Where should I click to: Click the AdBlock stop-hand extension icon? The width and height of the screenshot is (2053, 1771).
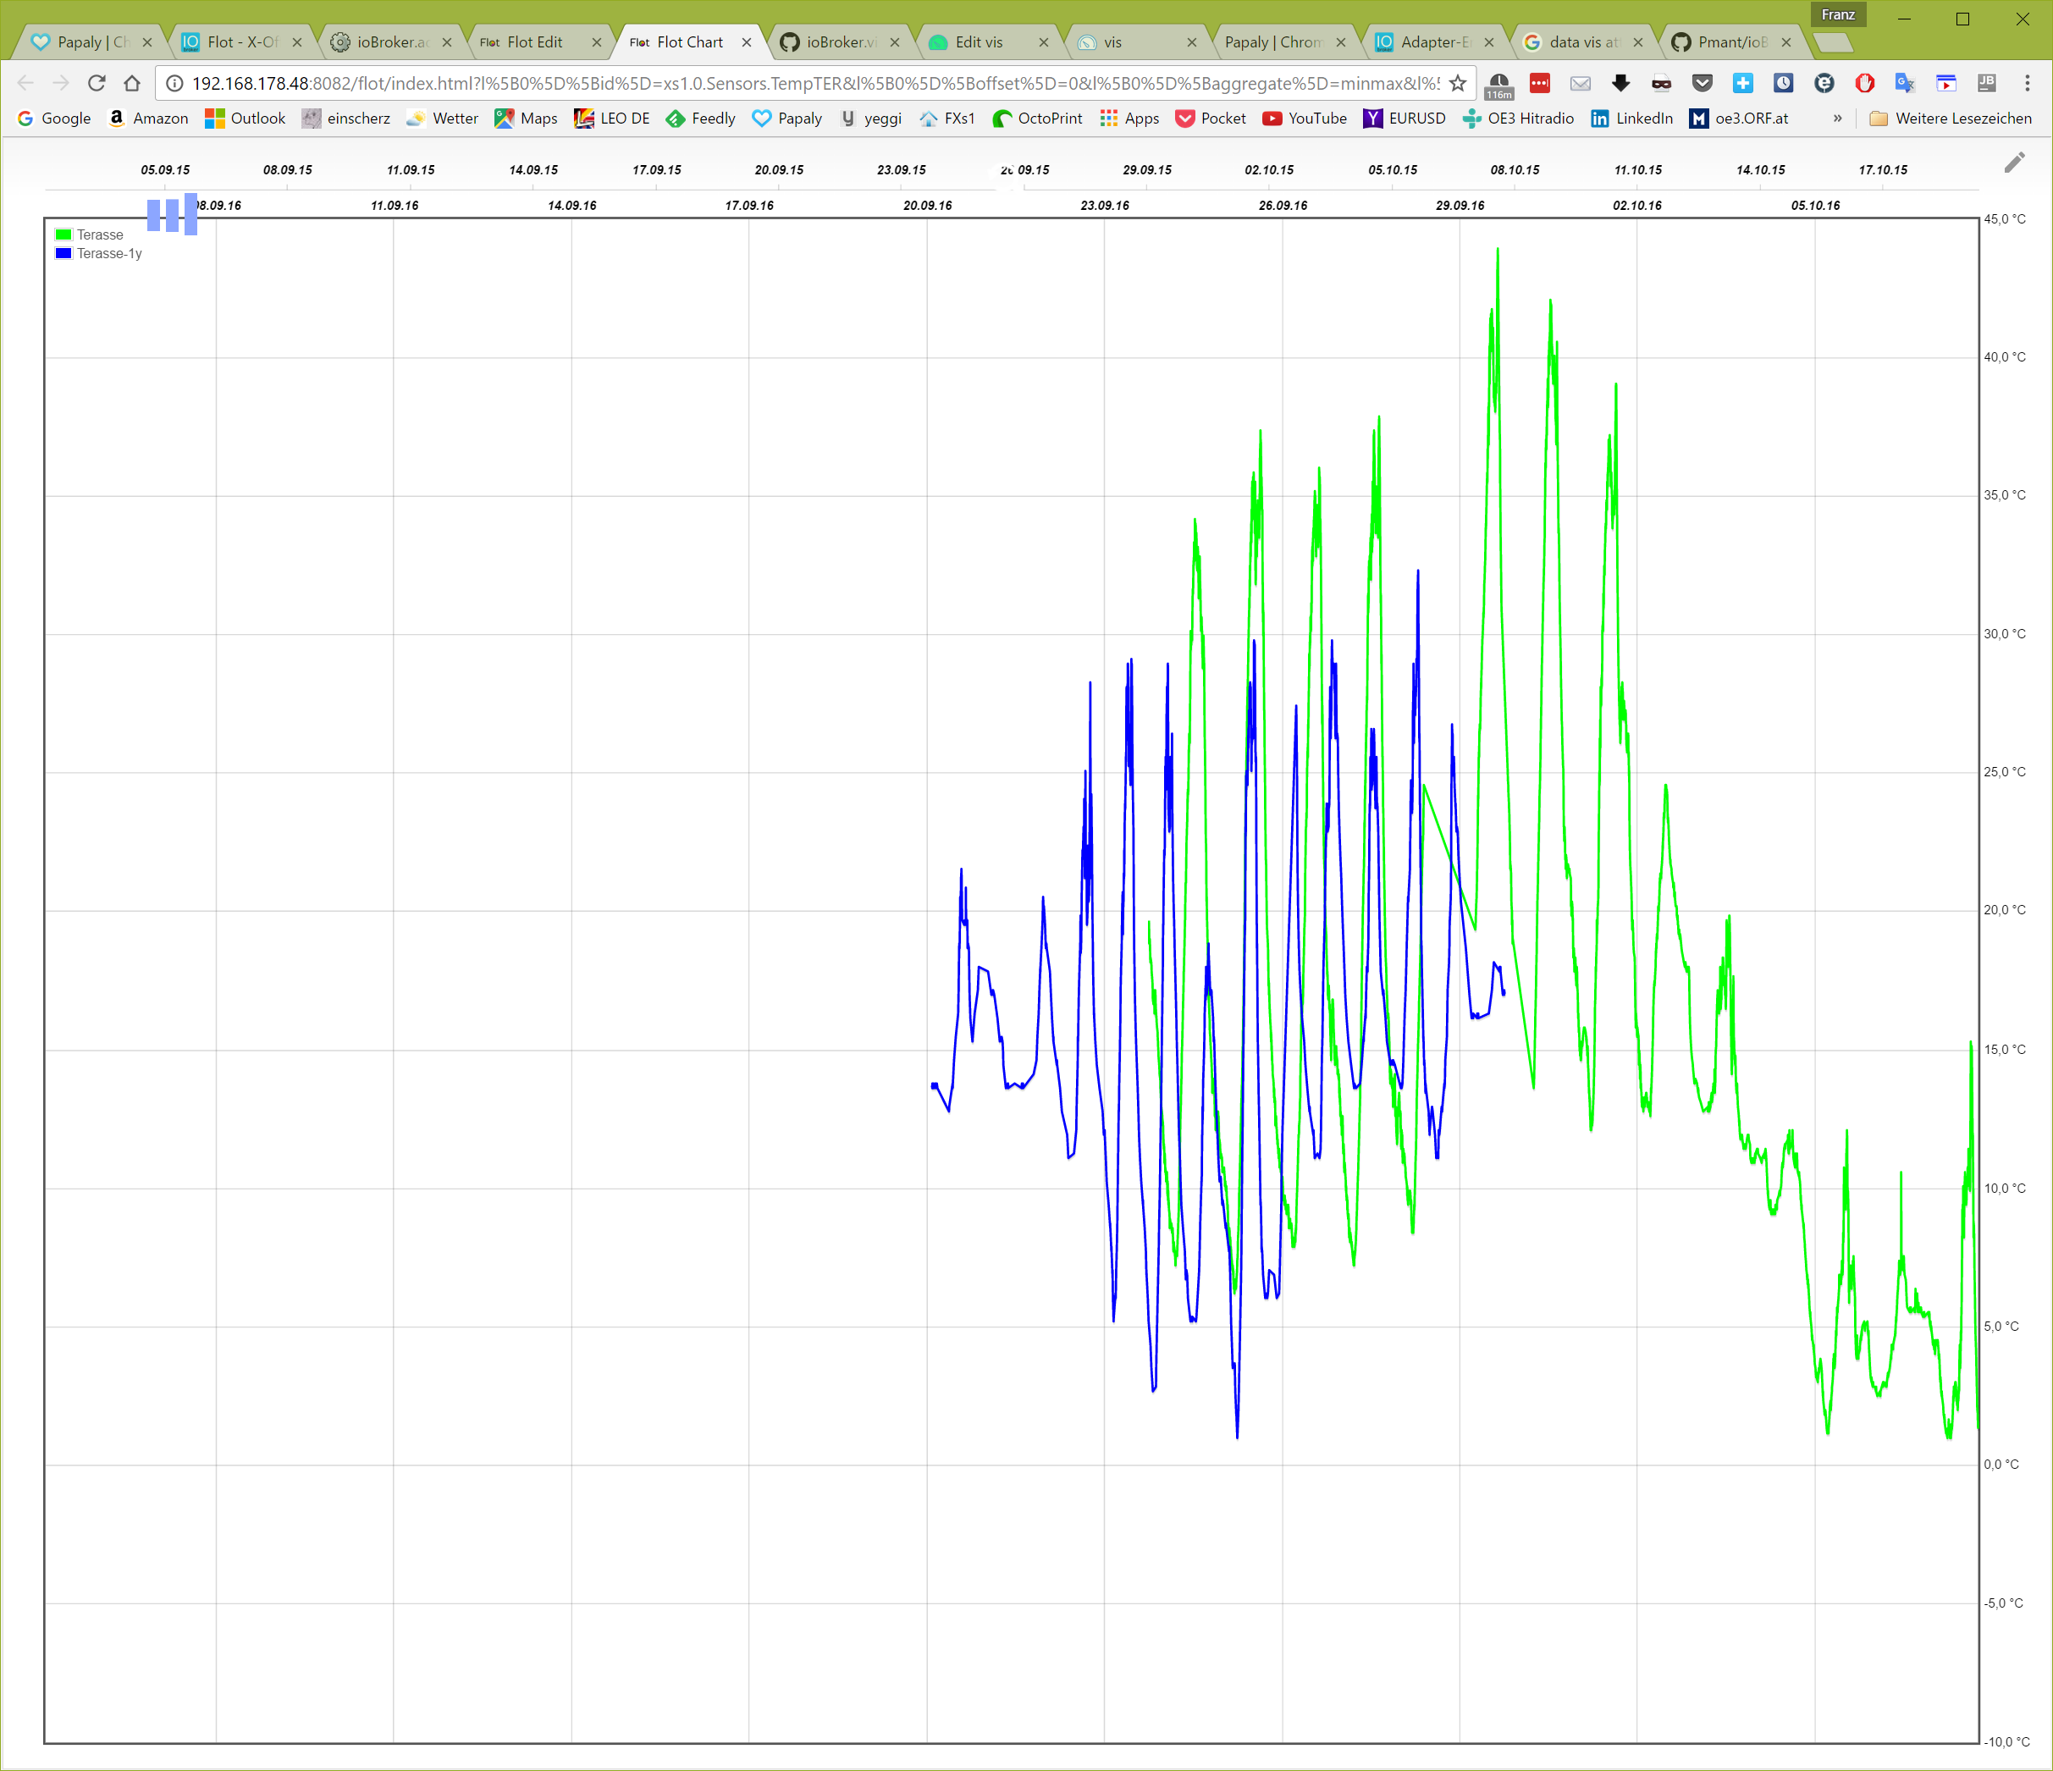pyautogui.click(x=1863, y=83)
